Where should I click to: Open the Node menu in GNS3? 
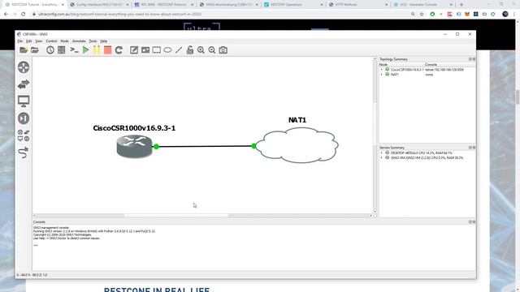[64, 41]
